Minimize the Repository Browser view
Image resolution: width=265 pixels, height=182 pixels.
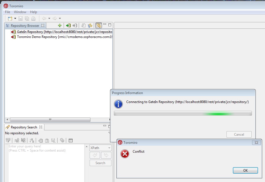pyautogui.click(x=105, y=24)
